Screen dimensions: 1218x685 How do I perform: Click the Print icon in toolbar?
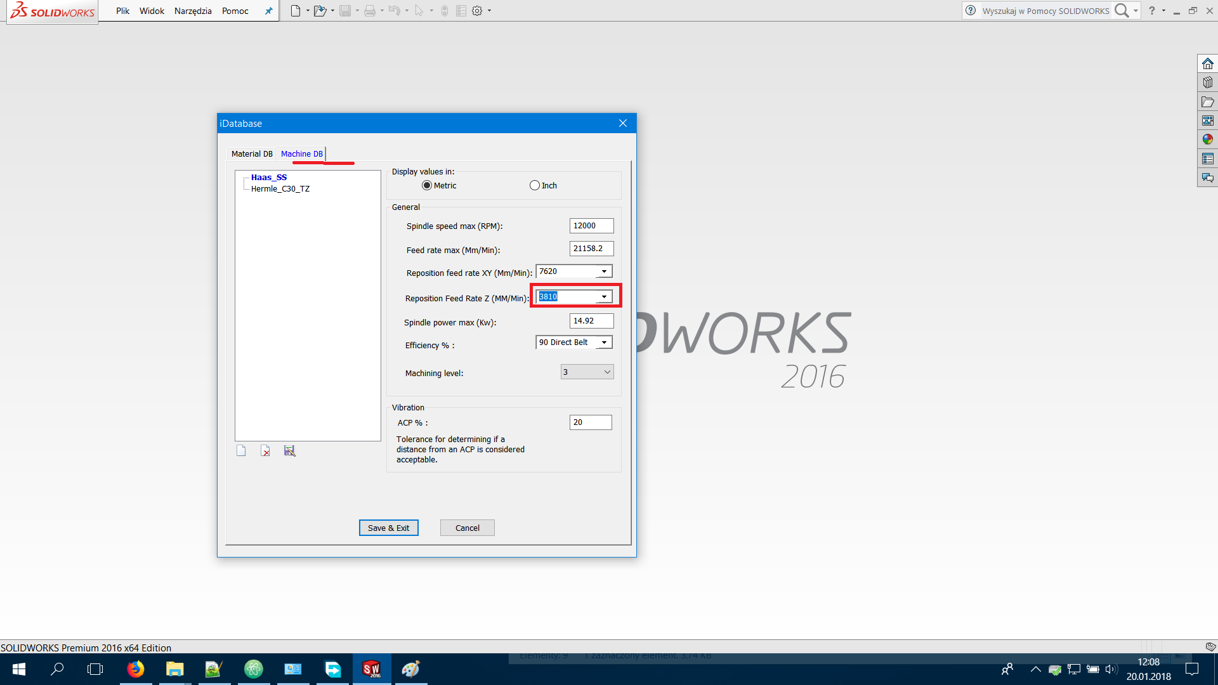click(x=369, y=11)
